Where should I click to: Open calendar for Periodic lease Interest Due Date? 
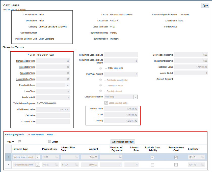click(76, 165)
